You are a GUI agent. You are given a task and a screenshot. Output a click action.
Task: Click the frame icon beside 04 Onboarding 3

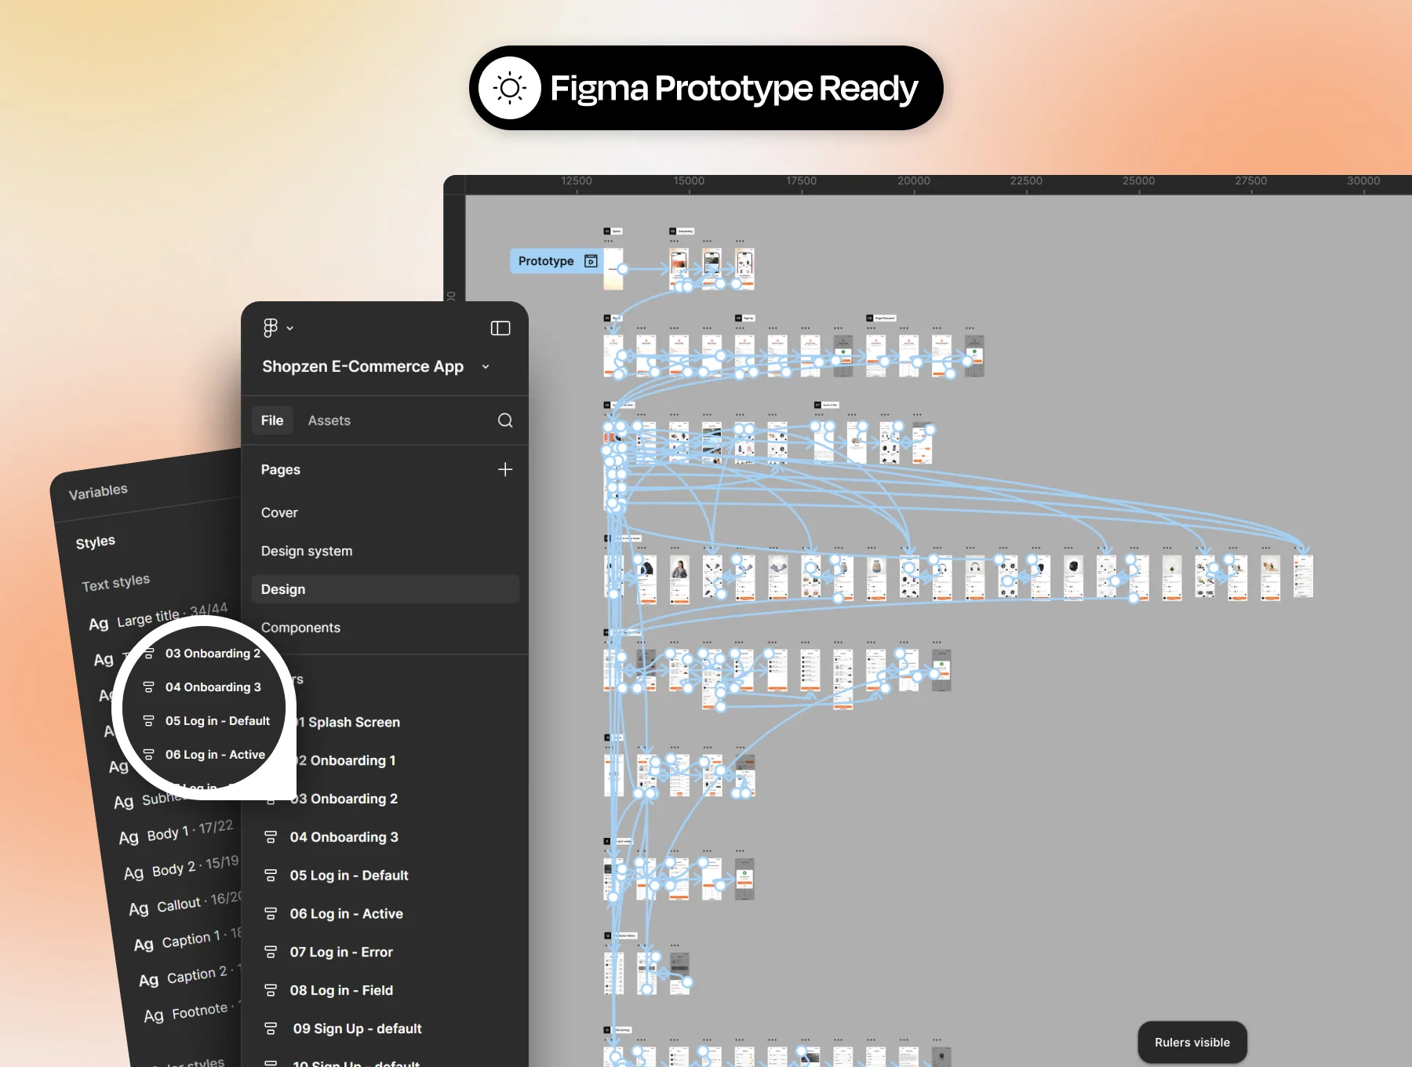click(x=271, y=837)
